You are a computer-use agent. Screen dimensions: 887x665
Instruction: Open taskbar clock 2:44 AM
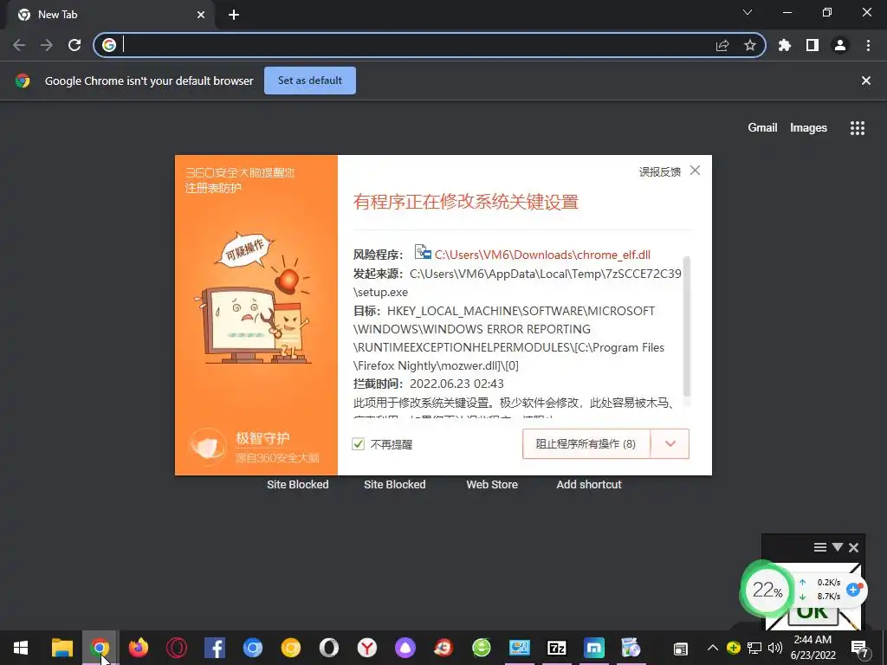pyautogui.click(x=813, y=648)
